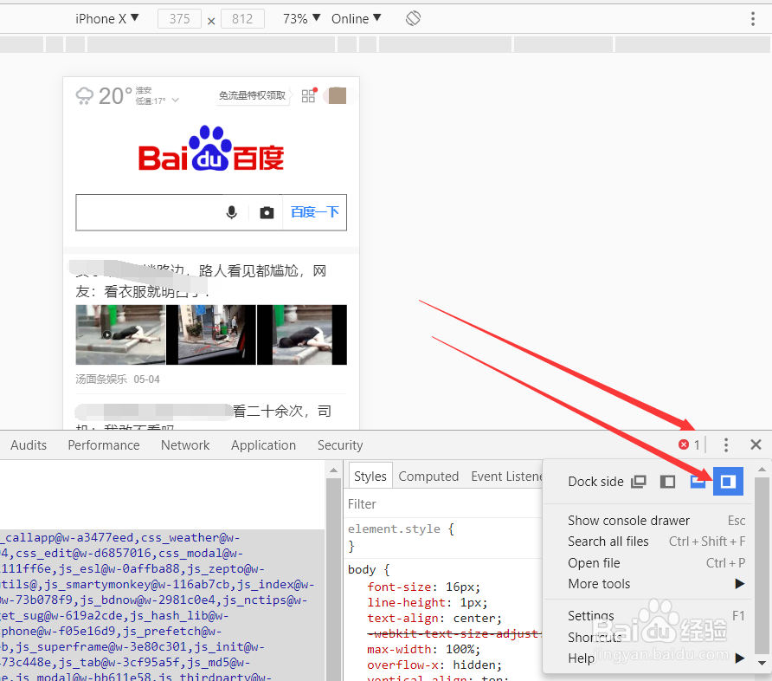Viewport: 772px width, 681px height.
Task: Expand the weather chevron on Baidu page
Action: (176, 100)
